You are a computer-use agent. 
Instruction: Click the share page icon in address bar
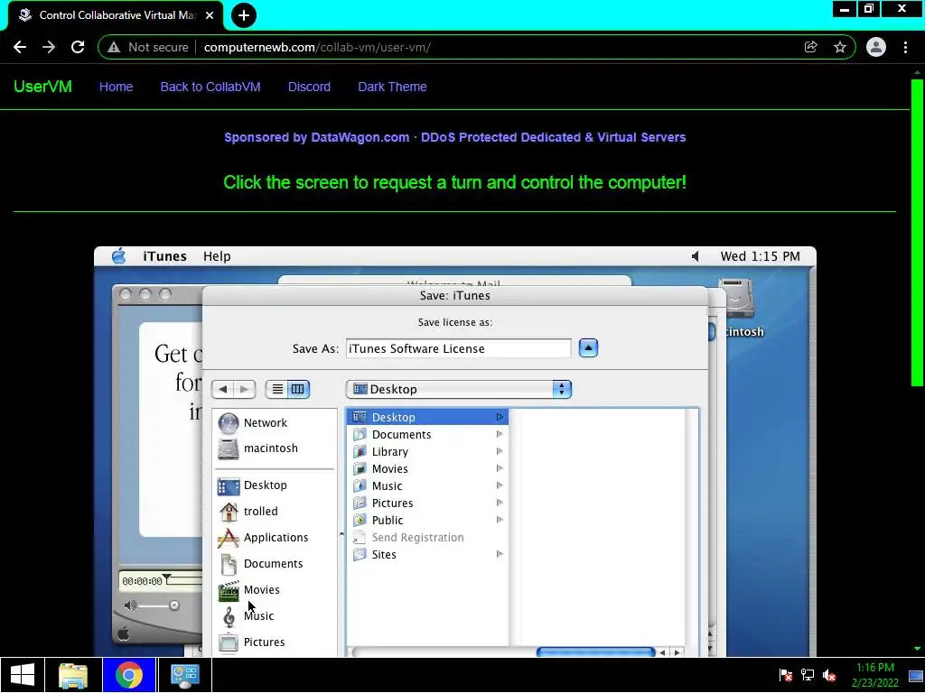point(810,47)
